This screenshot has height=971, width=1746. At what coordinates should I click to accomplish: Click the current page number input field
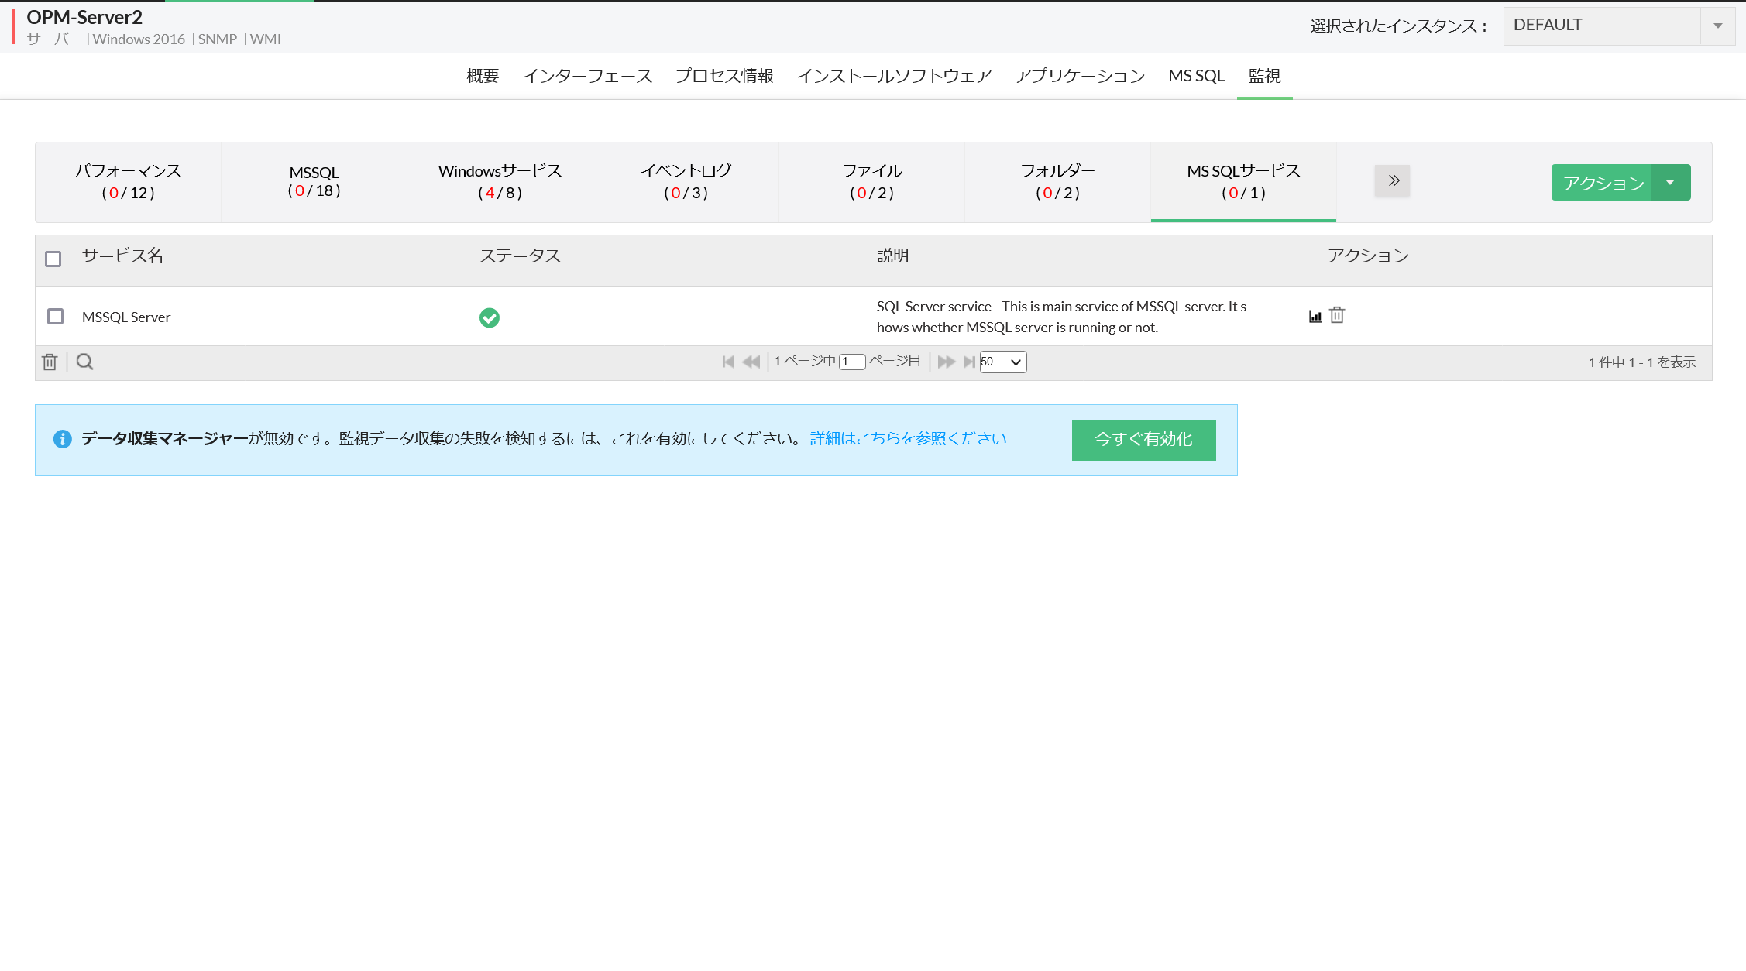[x=851, y=362]
